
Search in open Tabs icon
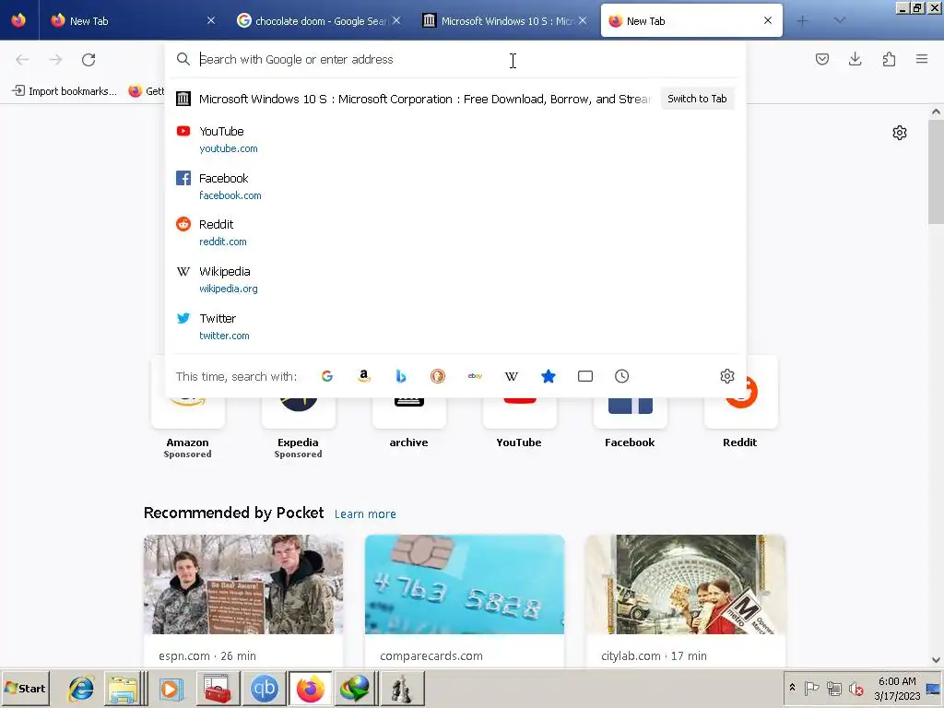point(585,376)
